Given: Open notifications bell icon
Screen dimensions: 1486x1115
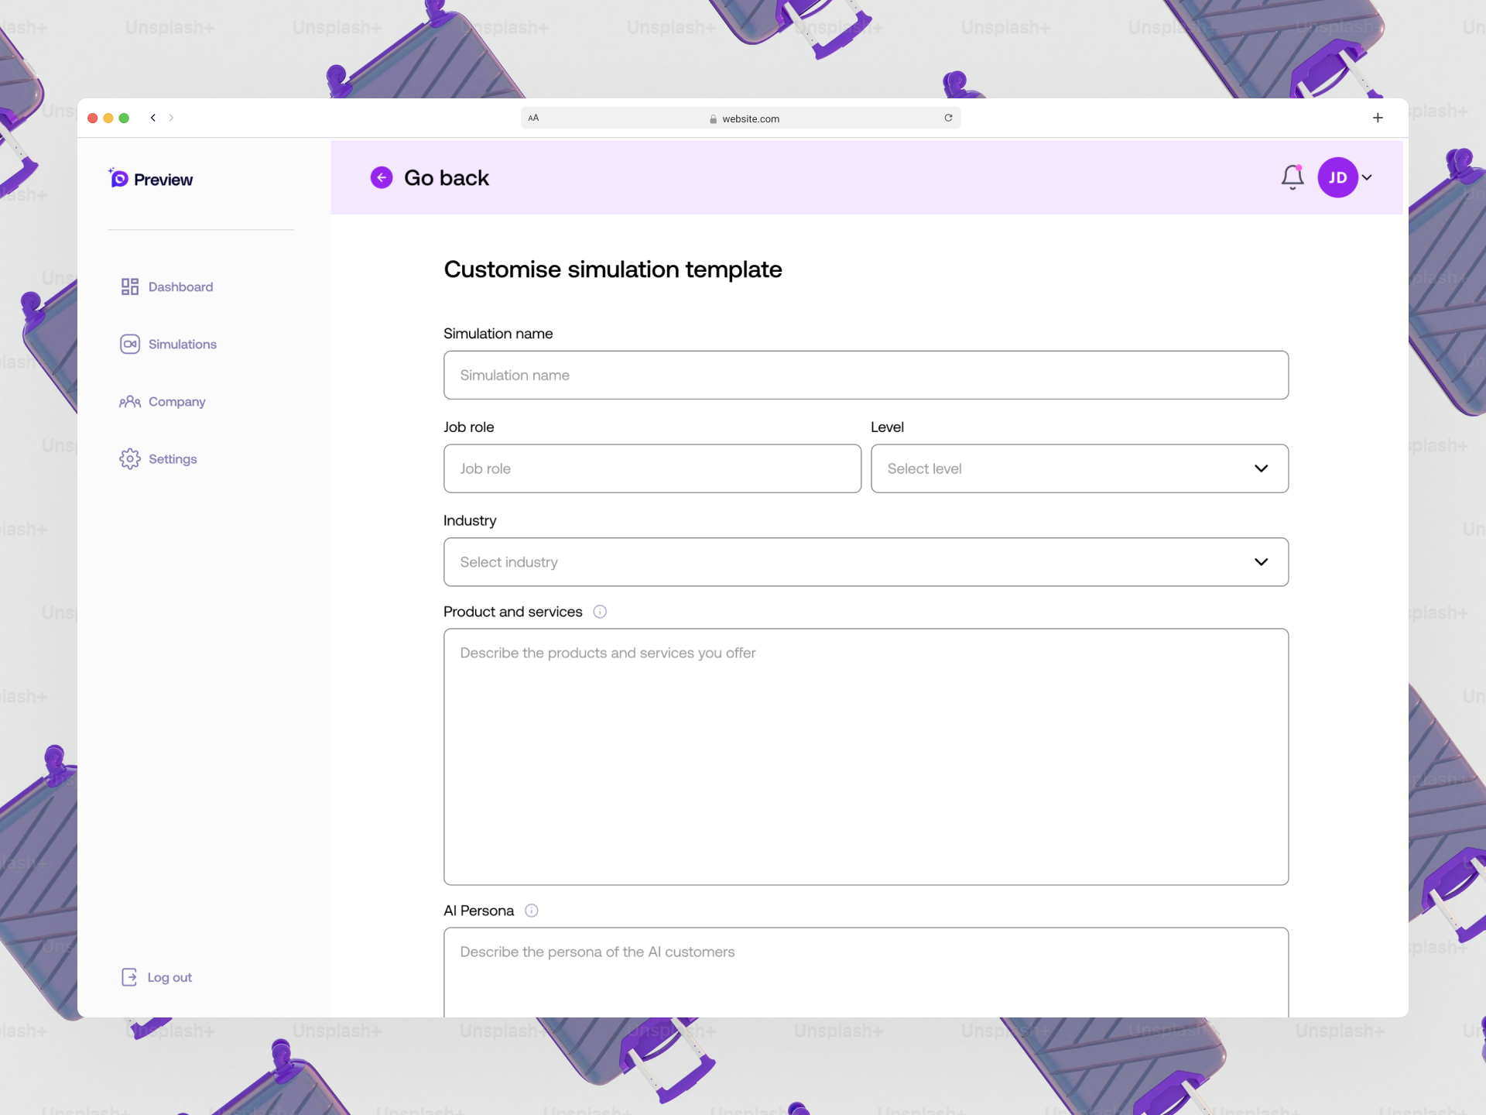Looking at the screenshot, I should (x=1292, y=177).
